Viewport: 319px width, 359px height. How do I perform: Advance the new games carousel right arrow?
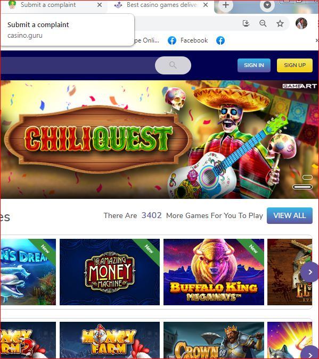310,272
